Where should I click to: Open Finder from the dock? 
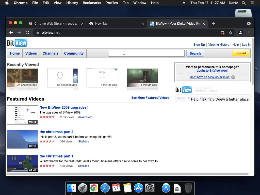pyautogui.click(x=71, y=188)
